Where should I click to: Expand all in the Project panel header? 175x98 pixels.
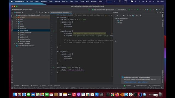(x=39, y=13)
